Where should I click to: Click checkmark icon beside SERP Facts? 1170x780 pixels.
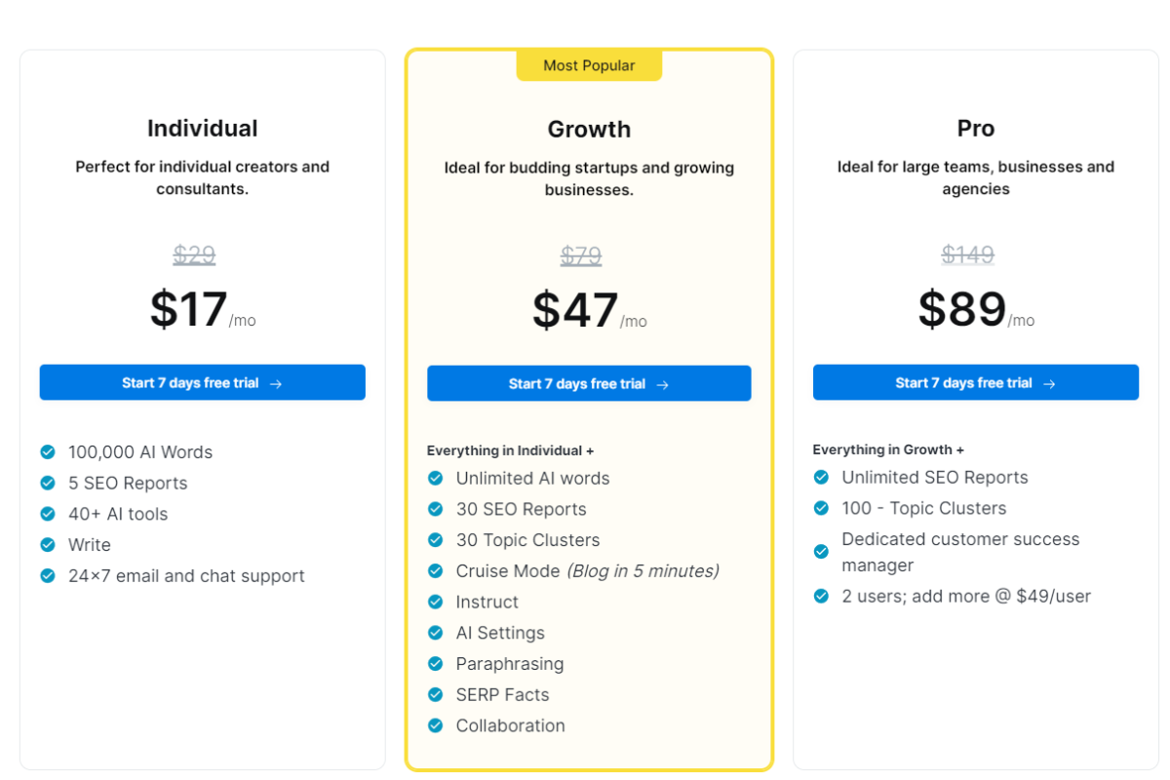click(x=436, y=694)
